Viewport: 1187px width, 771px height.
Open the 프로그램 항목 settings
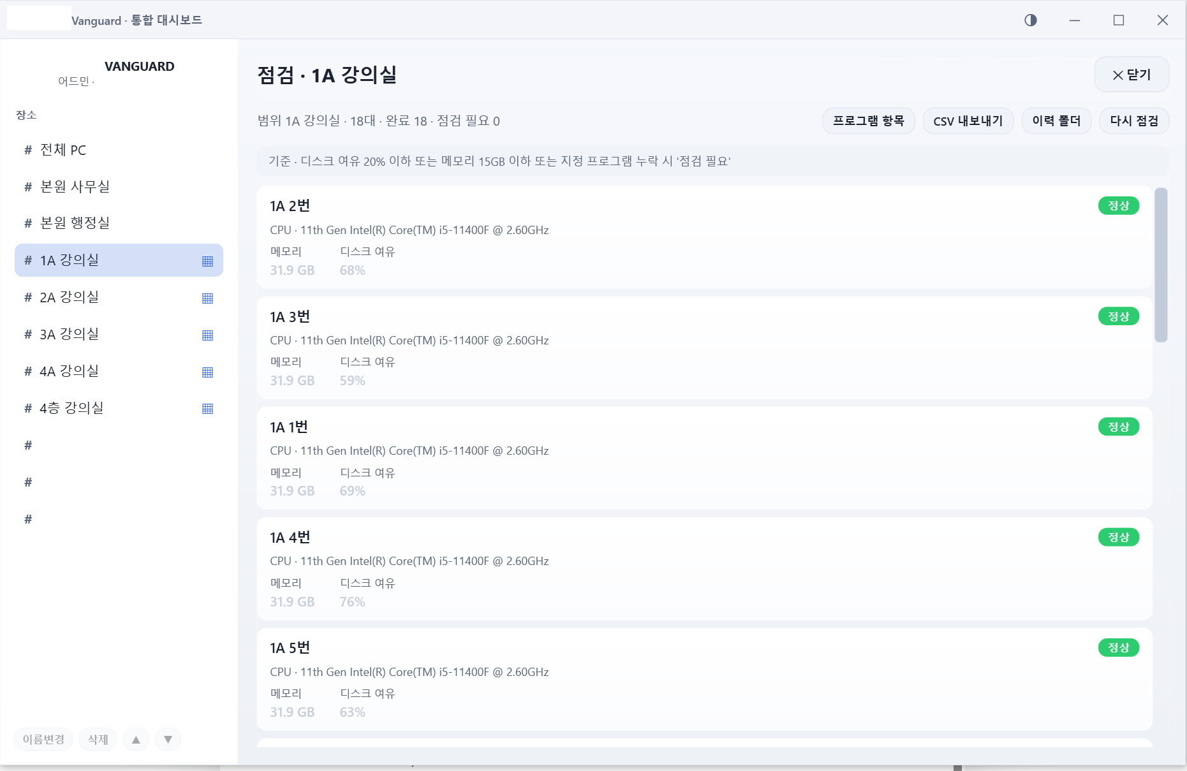coord(868,121)
